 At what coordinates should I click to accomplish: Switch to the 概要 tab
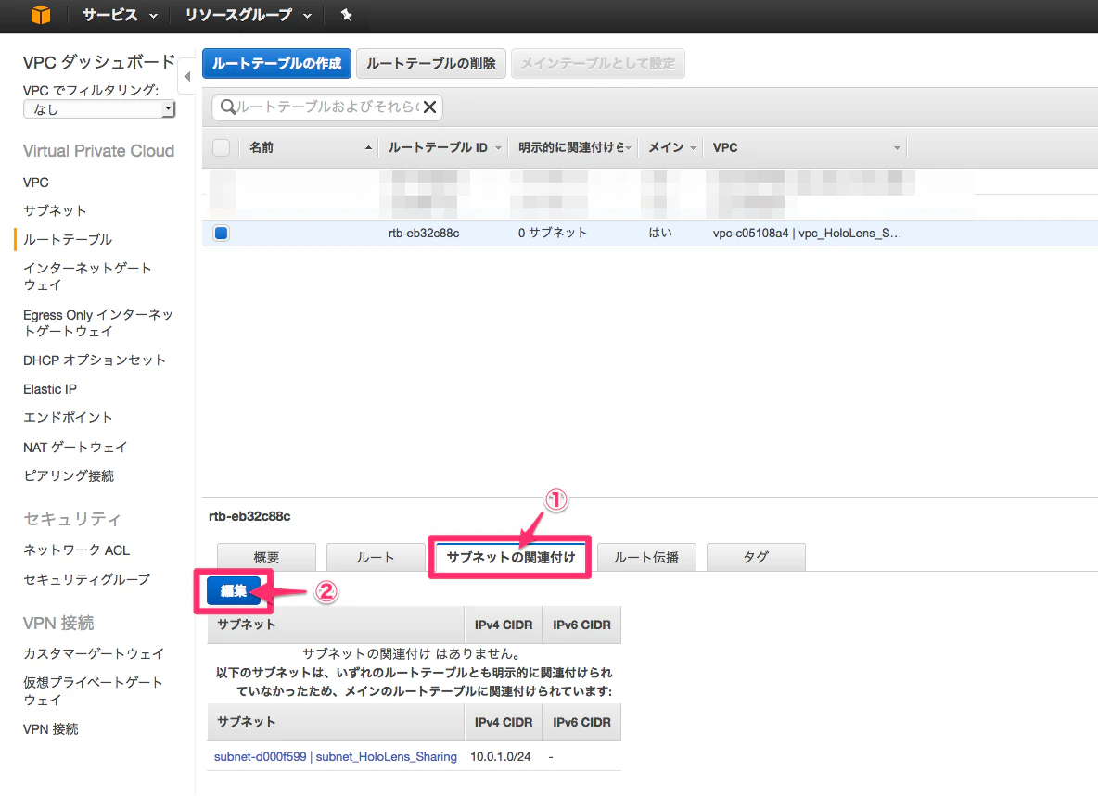(x=266, y=558)
